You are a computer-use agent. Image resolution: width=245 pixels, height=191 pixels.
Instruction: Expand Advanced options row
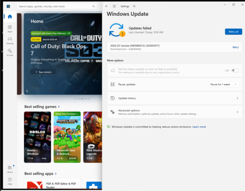pyautogui.click(x=174, y=112)
